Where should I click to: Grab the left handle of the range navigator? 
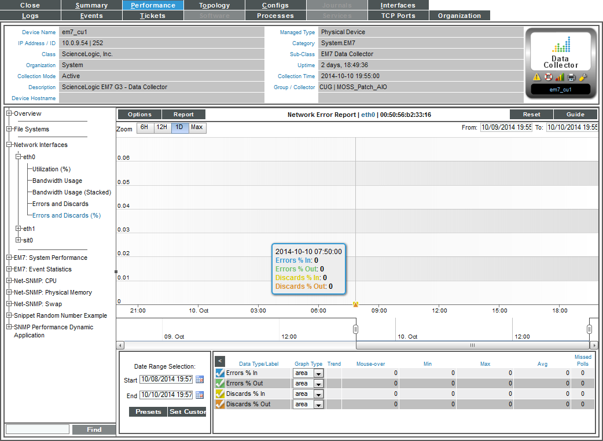click(x=356, y=329)
